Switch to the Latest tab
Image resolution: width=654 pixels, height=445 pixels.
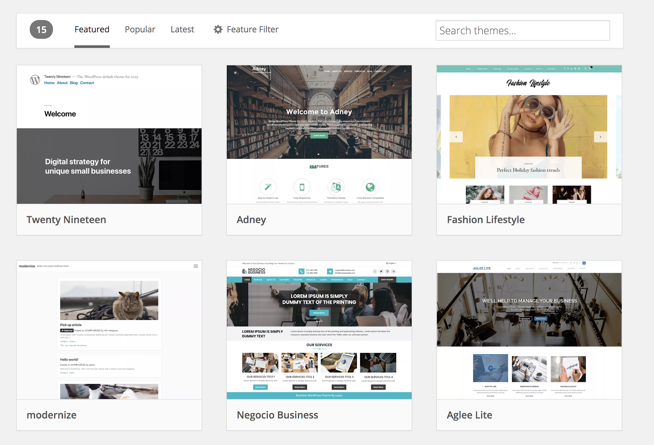[x=182, y=29]
